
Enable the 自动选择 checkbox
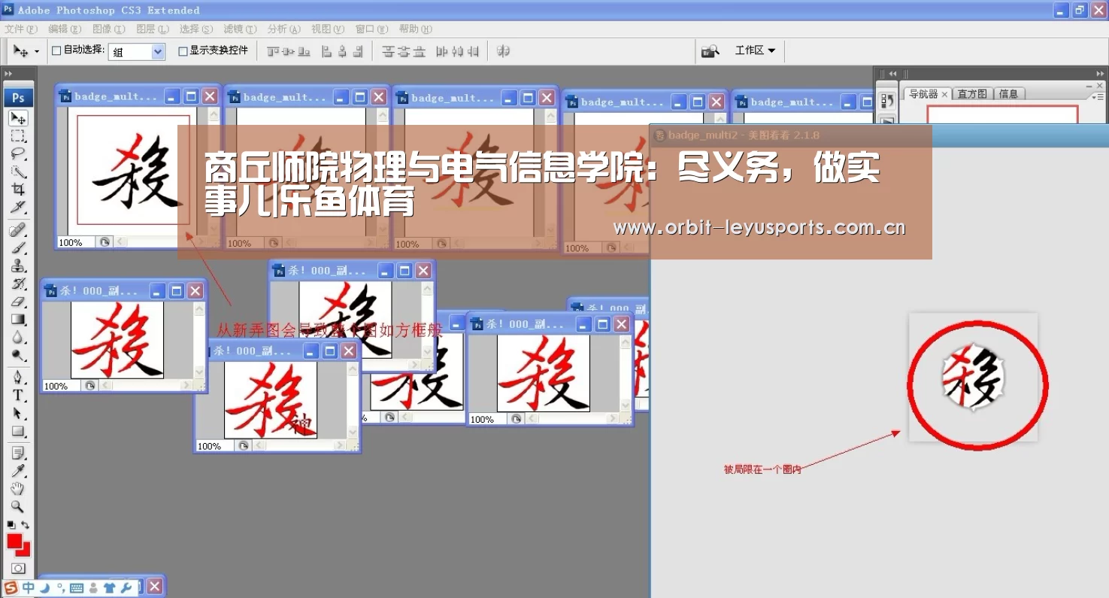coord(56,51)
